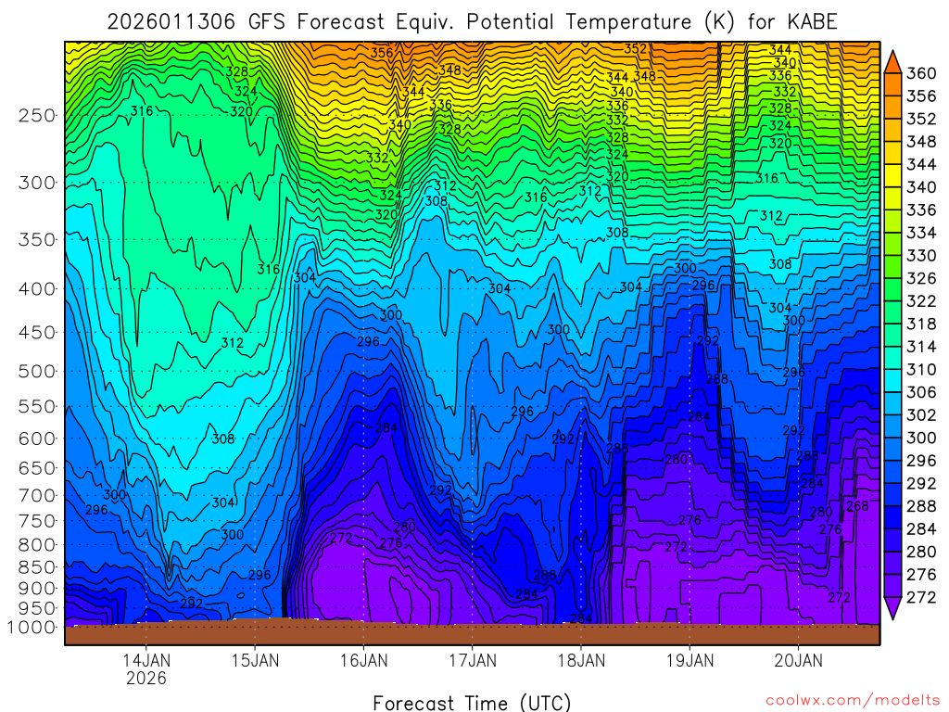Click the 650 pressure level axis label
This screenshot has width=949, height=712.
(37, 468)
